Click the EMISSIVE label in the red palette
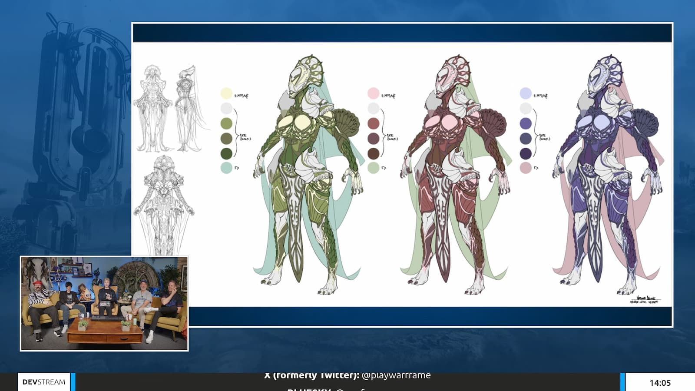Screen dimensions: 695x391 click(x=388, y=96)
